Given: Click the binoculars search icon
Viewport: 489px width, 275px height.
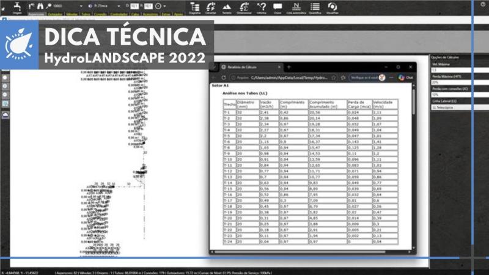Looking at the screenshot, I should [x=40, y=6].
